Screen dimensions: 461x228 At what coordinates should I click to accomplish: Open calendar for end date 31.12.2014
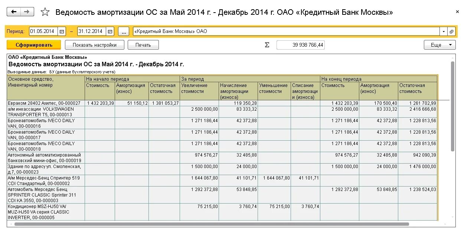[110, 31]
